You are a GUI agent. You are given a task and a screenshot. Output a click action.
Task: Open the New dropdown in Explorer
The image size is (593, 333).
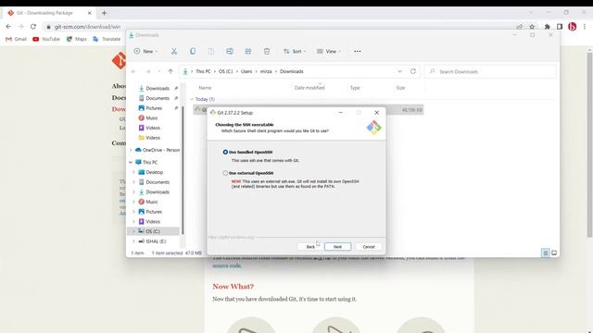pos(145,52)
